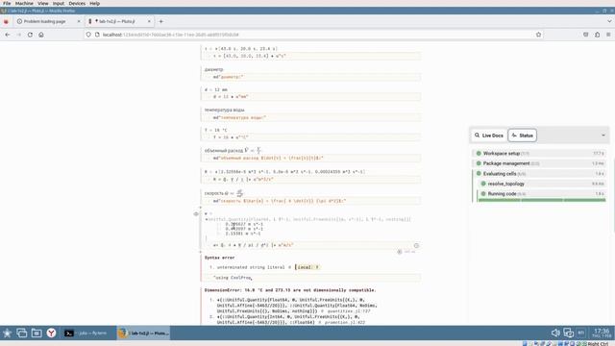List all tabs dropdown arrow
Viewport: 615px width, 346px height.
[x=609, y=21]
